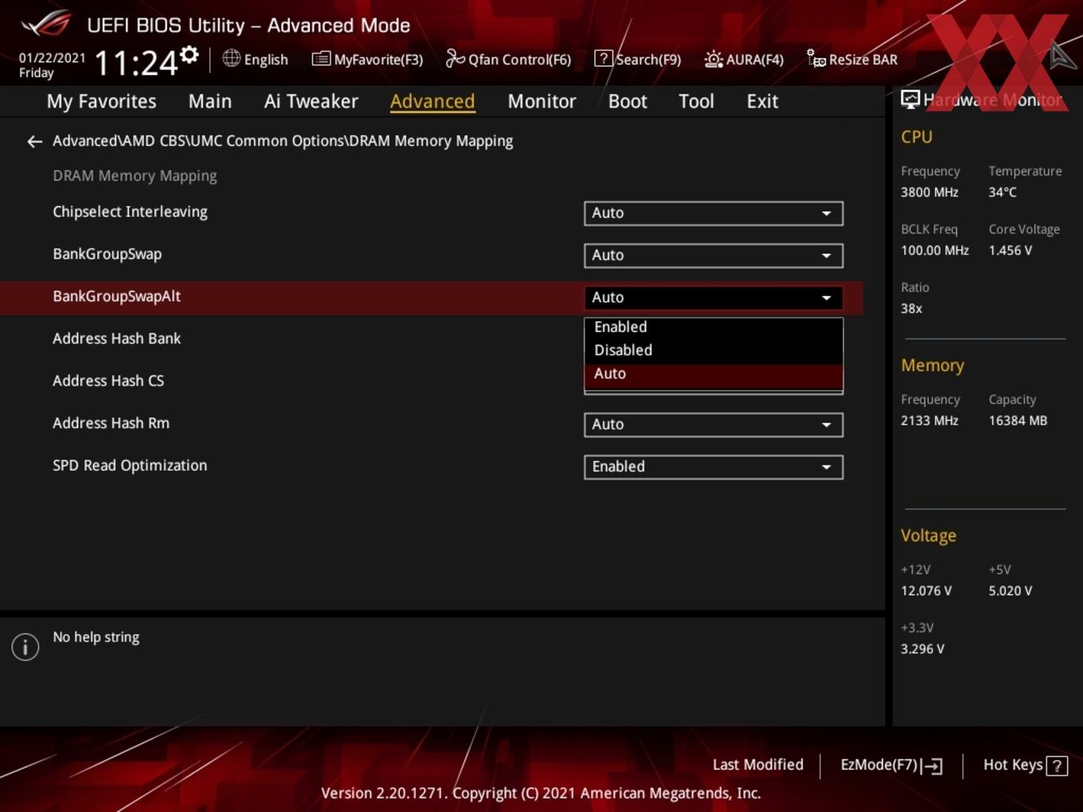Click the back arrow beside the breadcrumb path
Image resolution: width=1083 pixels, height=812 pixels.
click(34, 142)
